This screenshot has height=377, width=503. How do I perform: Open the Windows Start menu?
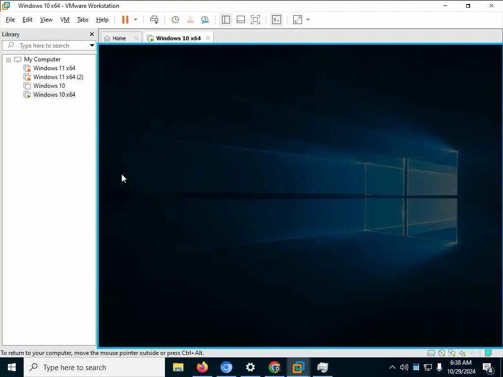(12, 367)
